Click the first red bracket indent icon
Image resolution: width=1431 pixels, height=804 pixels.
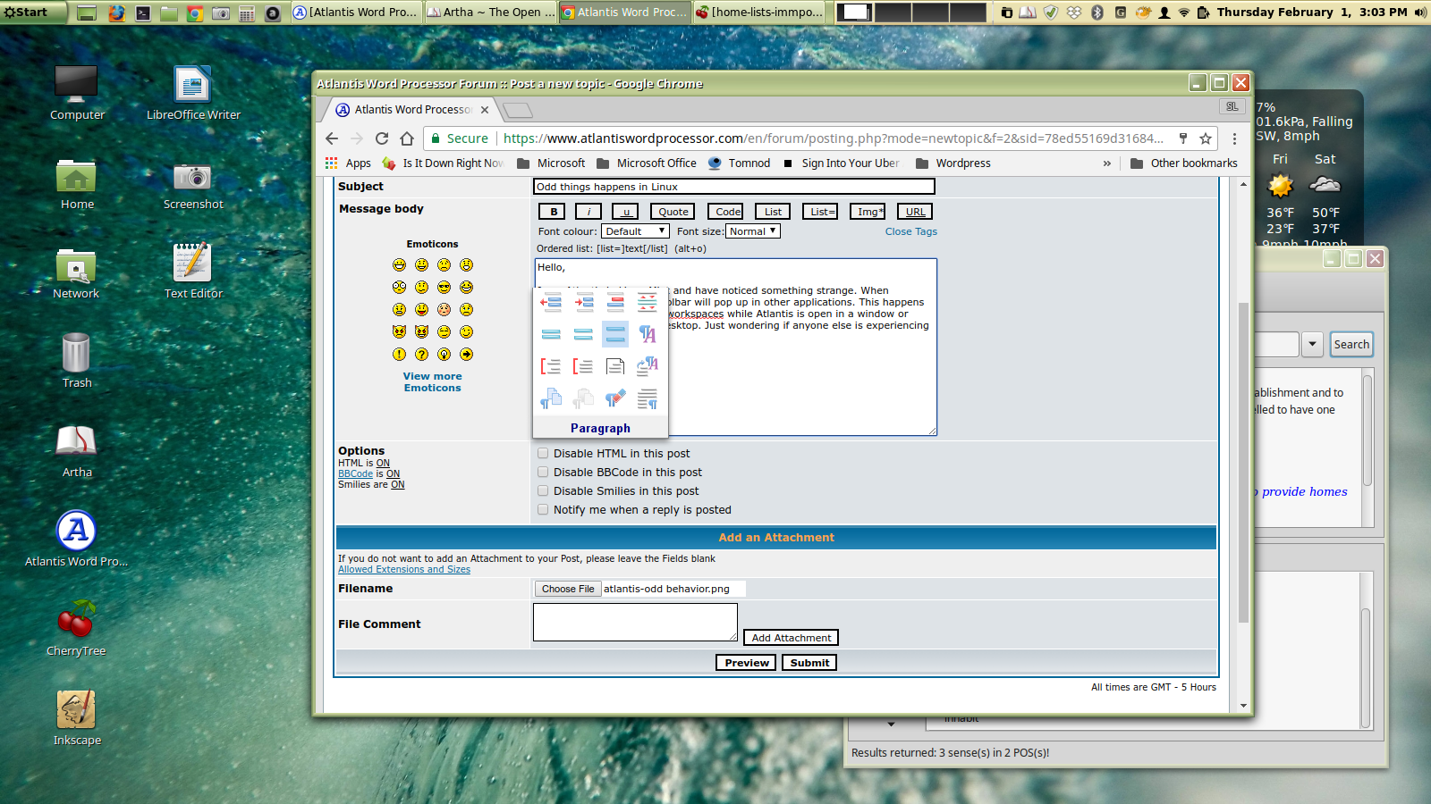click(551, 366)
